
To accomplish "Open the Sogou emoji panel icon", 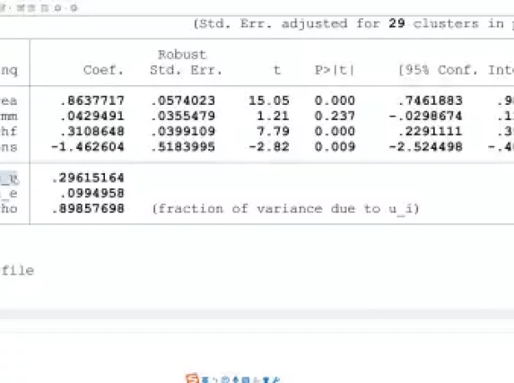I will point(225,379).
